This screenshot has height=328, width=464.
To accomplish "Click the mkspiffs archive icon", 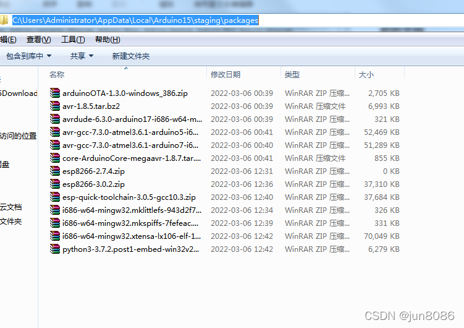I will point(55,223).
